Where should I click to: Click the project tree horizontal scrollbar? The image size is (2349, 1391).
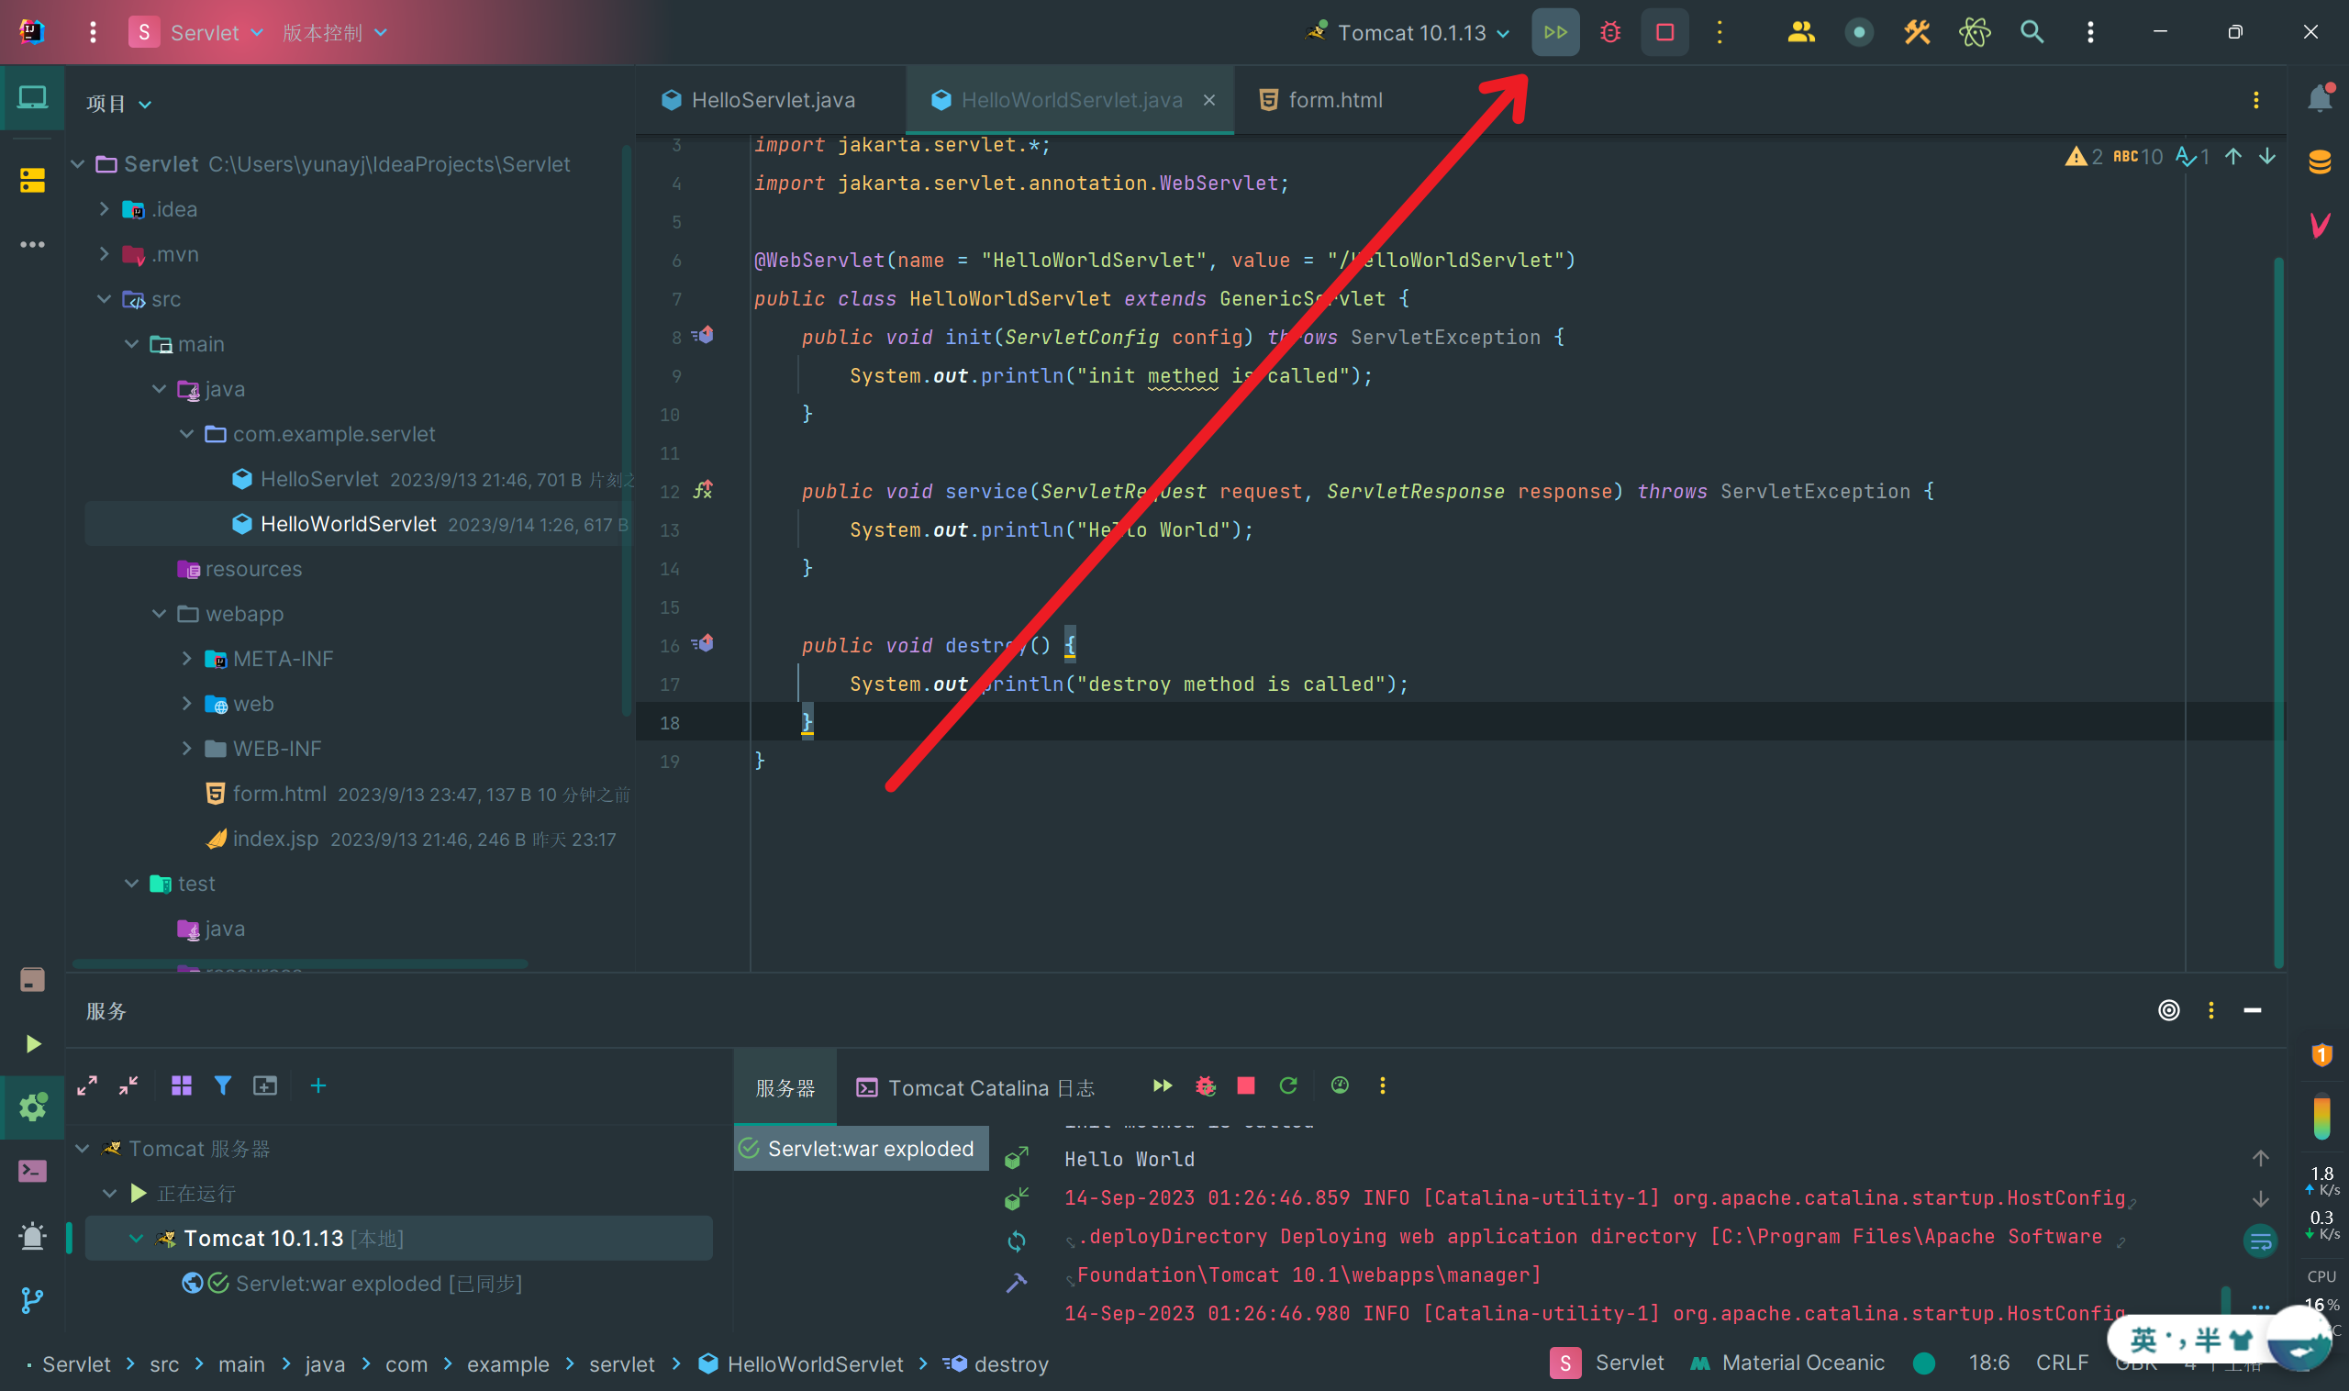(300, 963)
